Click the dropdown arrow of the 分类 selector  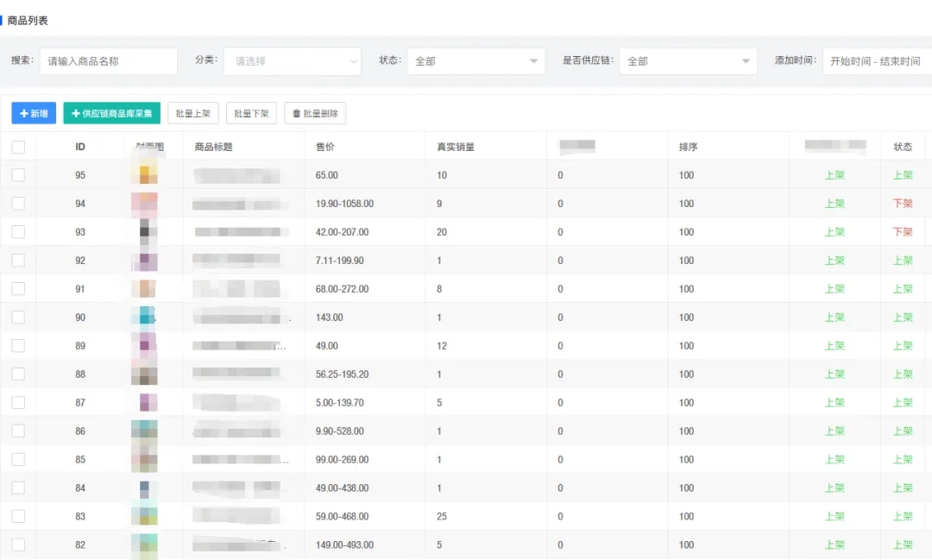click(x=352, y=61)
